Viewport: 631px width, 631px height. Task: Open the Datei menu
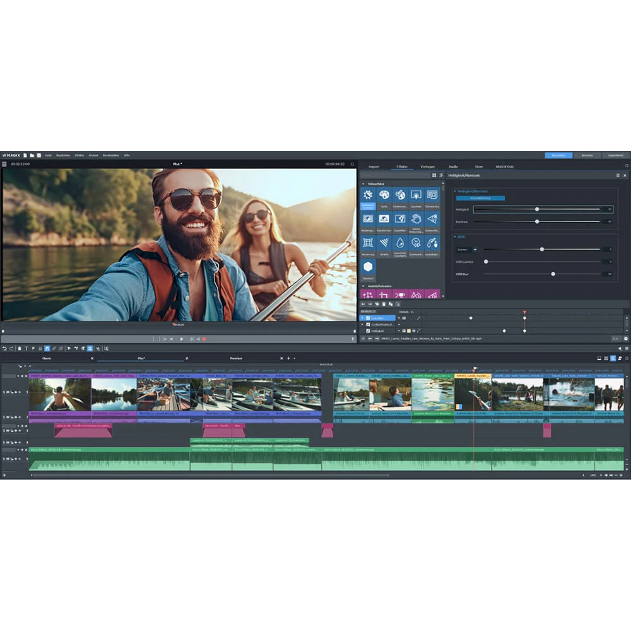(x=49, y=155)
